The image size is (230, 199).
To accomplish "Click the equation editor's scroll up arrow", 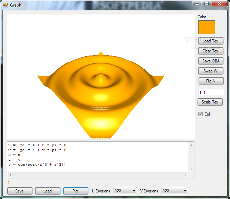I will (x=191, y=145).
